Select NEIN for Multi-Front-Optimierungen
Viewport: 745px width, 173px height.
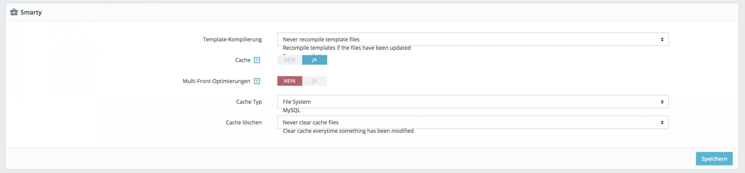click(289, 81)
